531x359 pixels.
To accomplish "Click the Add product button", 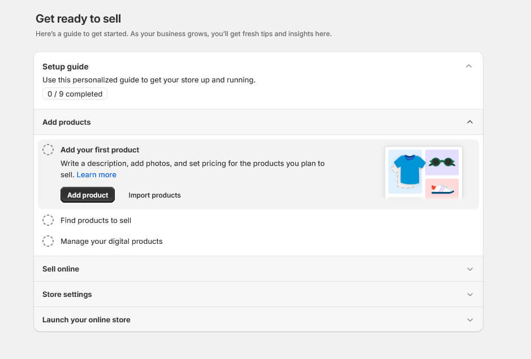I will click(88, 195).
